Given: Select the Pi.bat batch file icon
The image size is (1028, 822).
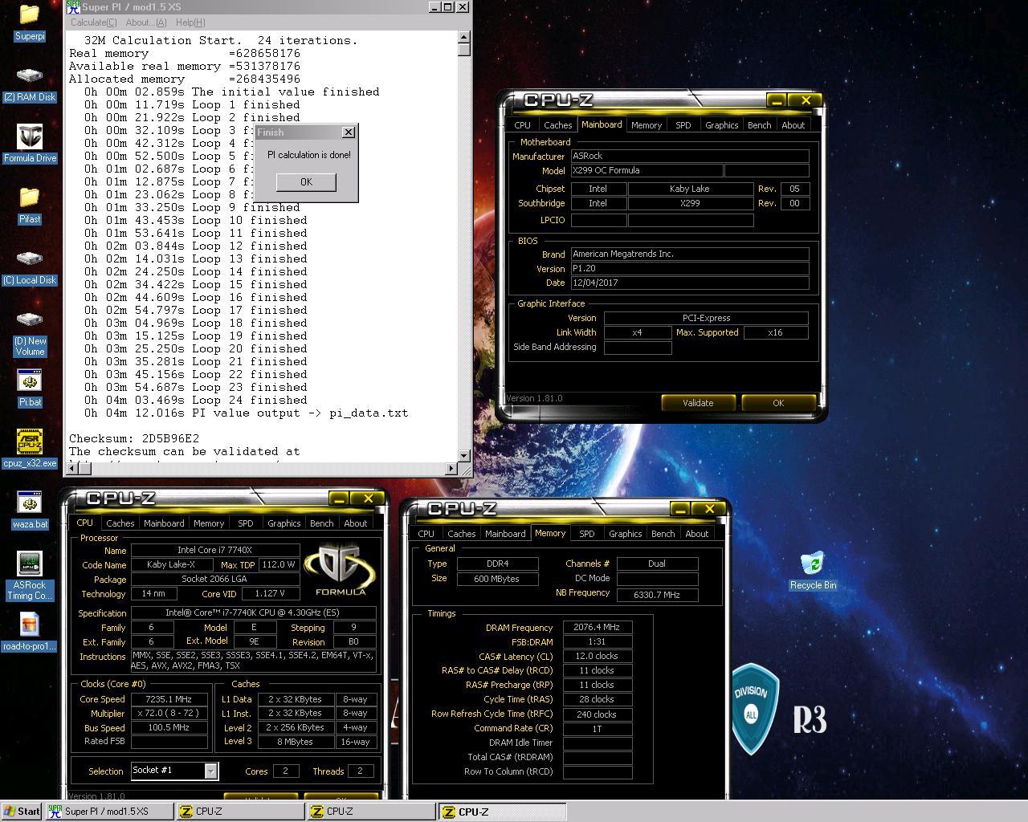Looking at the screenshot, I should (30, 389).
